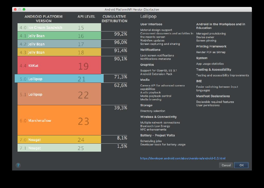Click the Media heading
The image size is (264, 188).
[x=145, y=80]
